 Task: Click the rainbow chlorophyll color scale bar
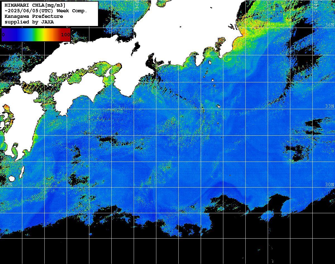(x=36, y=35)
